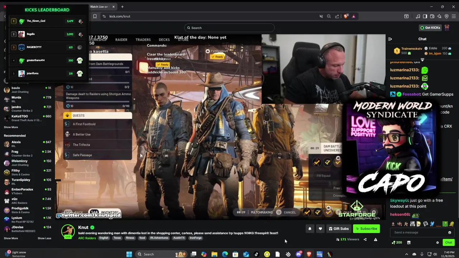Image resolution: width=459 pixels, height=258 pixels.
Task: Open Discord from taskbar
Action: [x=299, y=254]
